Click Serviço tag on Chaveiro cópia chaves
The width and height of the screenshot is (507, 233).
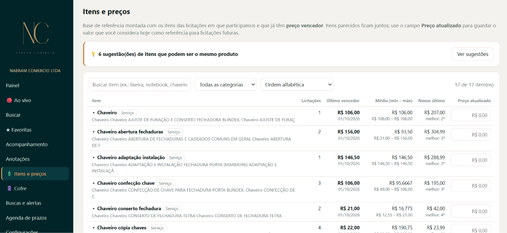pos(157,228)
